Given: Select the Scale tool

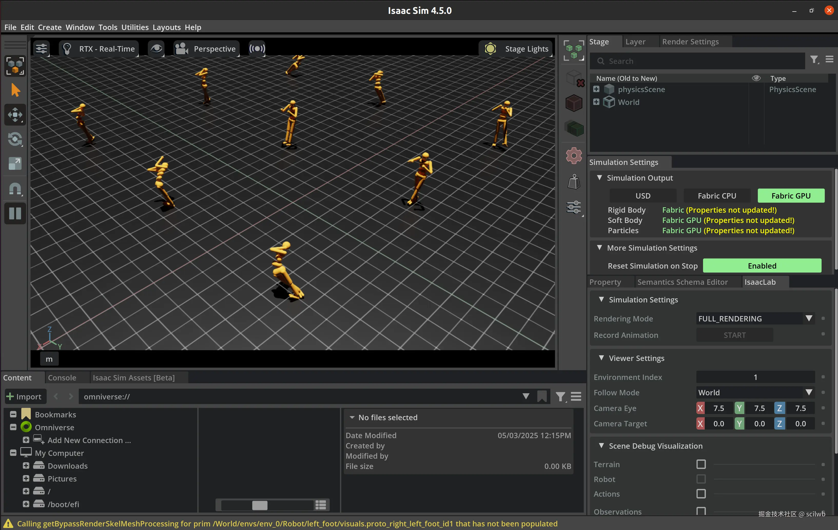Looking at the screenshot, I should pyautogui.click(x=15, y=164).
